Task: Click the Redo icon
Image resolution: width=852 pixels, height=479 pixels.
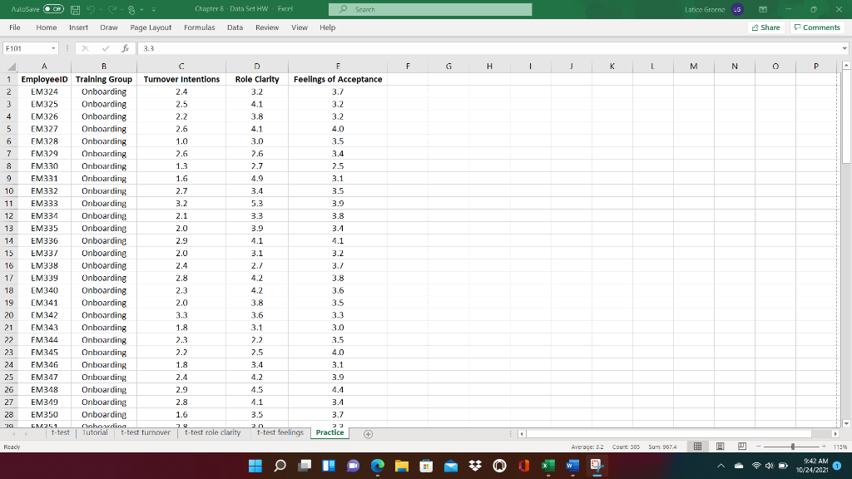Action: click(x=114, y=9)
